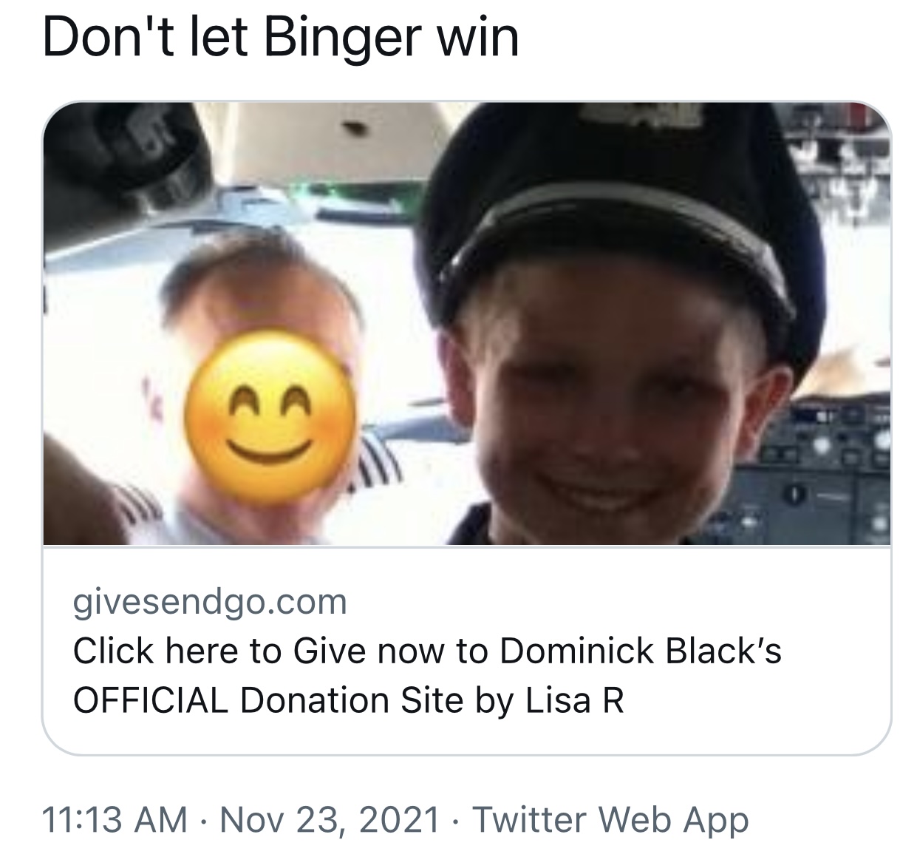Image resolution: width=917 pixels, height=857 pixels.
Task: Click the name 'Dominick Black's' in the card
Action: (641, 651)
